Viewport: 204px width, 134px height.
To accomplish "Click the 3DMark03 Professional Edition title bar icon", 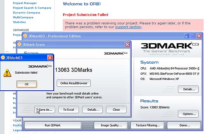I will pyautogui.click(x=25, y=36).
